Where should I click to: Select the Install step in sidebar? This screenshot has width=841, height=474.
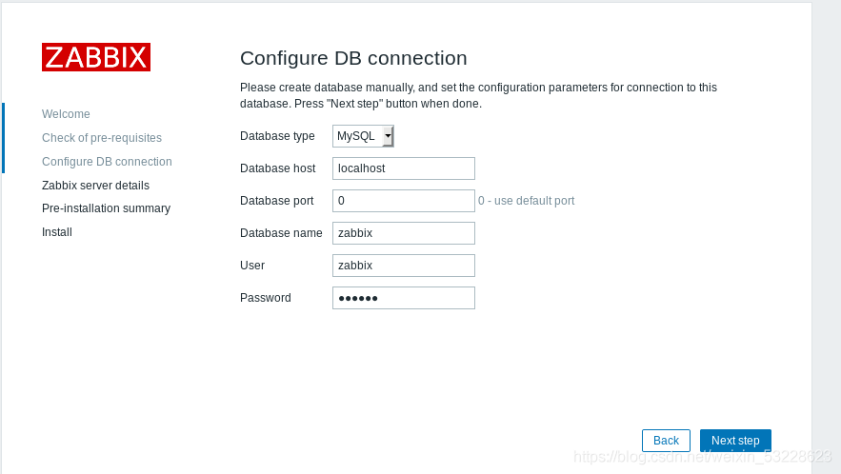[x=57, y=232]
